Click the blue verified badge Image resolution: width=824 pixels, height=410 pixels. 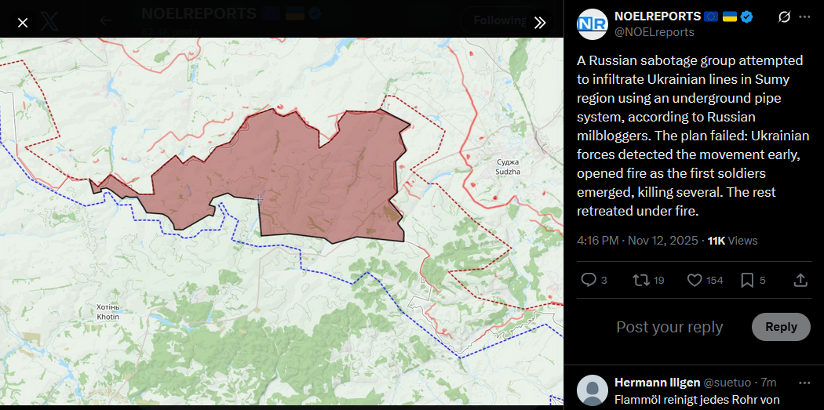pyautogui.click(x=746, y=16)
